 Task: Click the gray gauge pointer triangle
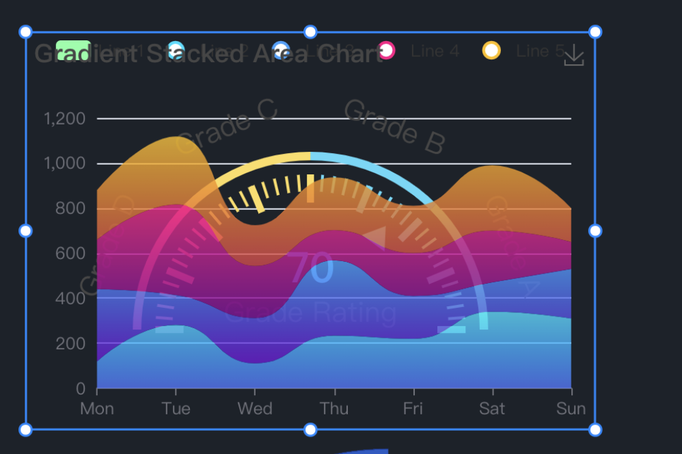point(374,237)
